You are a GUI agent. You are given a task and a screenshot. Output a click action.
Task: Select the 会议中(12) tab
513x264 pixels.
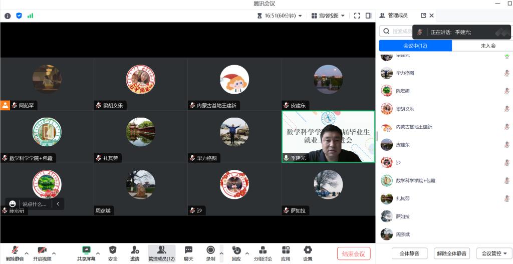(x=415, y=46)
